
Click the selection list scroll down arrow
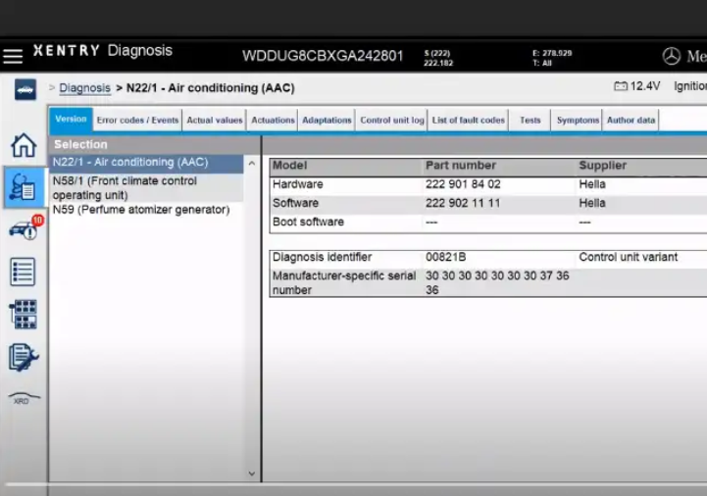(252, 473)
